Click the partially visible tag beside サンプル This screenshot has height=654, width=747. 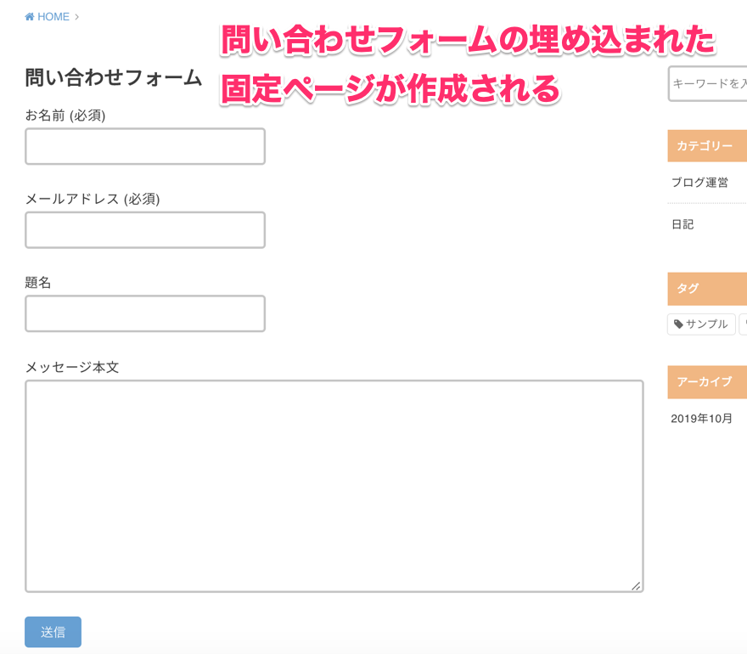[743, 324]
